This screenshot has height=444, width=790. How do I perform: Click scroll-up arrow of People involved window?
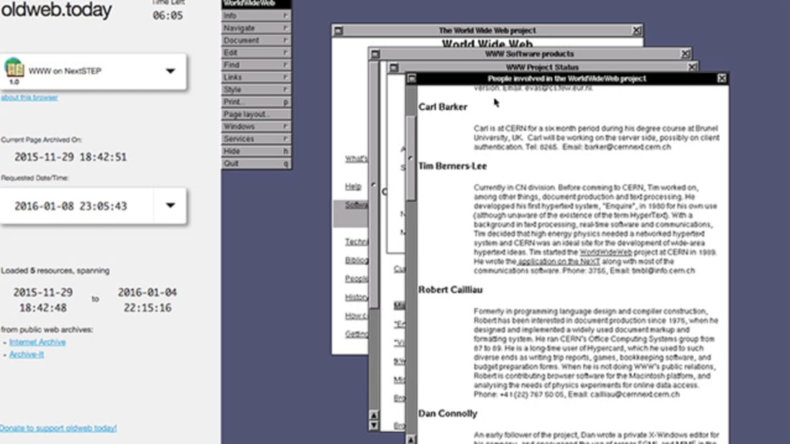click(411, 440)
